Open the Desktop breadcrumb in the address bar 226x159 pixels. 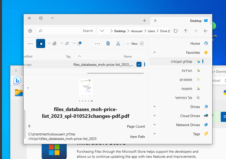[x=120, y=31]
